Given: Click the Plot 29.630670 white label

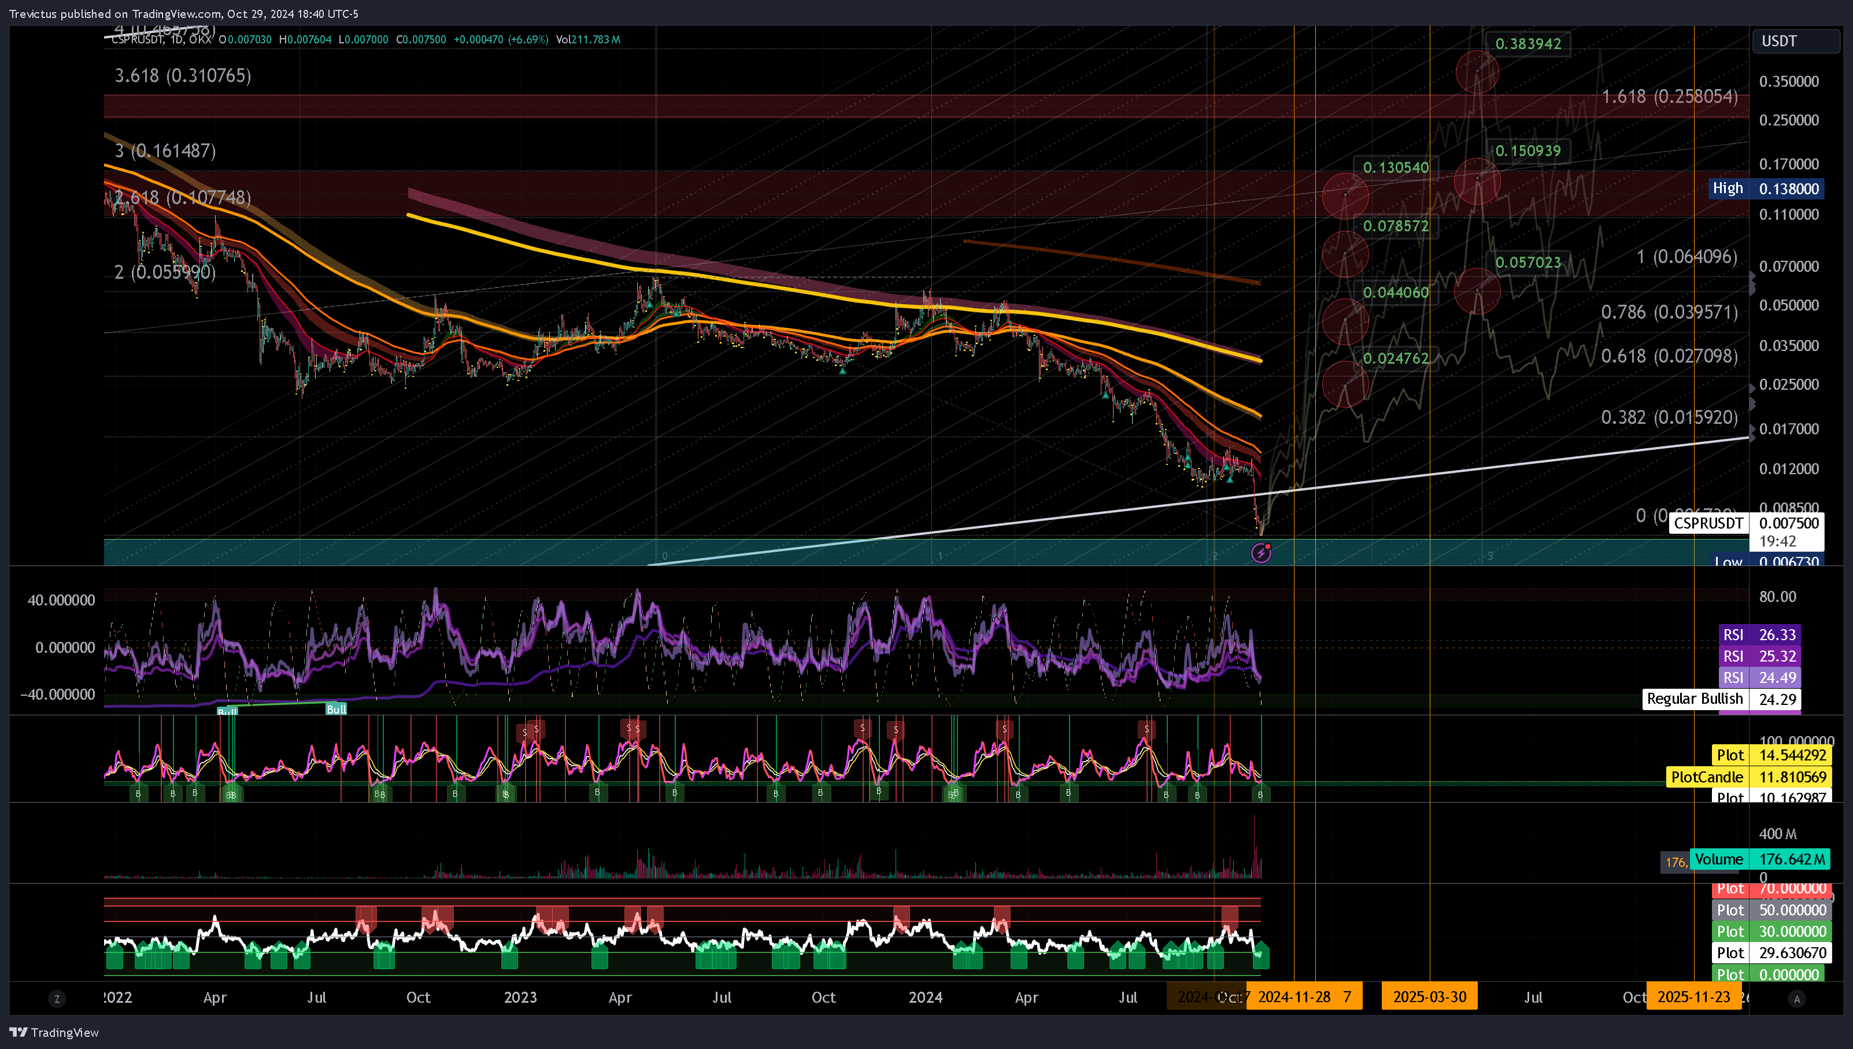Looking at the screenshot, I should pos(1771,952).
